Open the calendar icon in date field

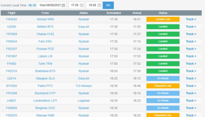(x=63, y=5)
